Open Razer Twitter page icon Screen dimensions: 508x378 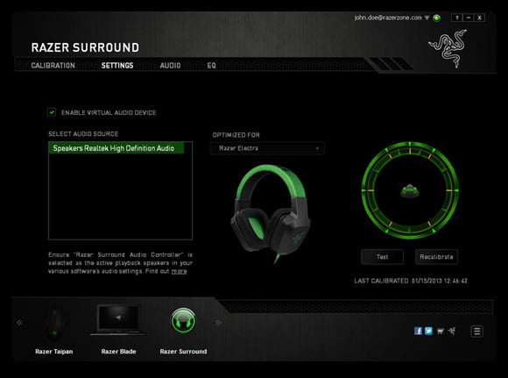428,331
